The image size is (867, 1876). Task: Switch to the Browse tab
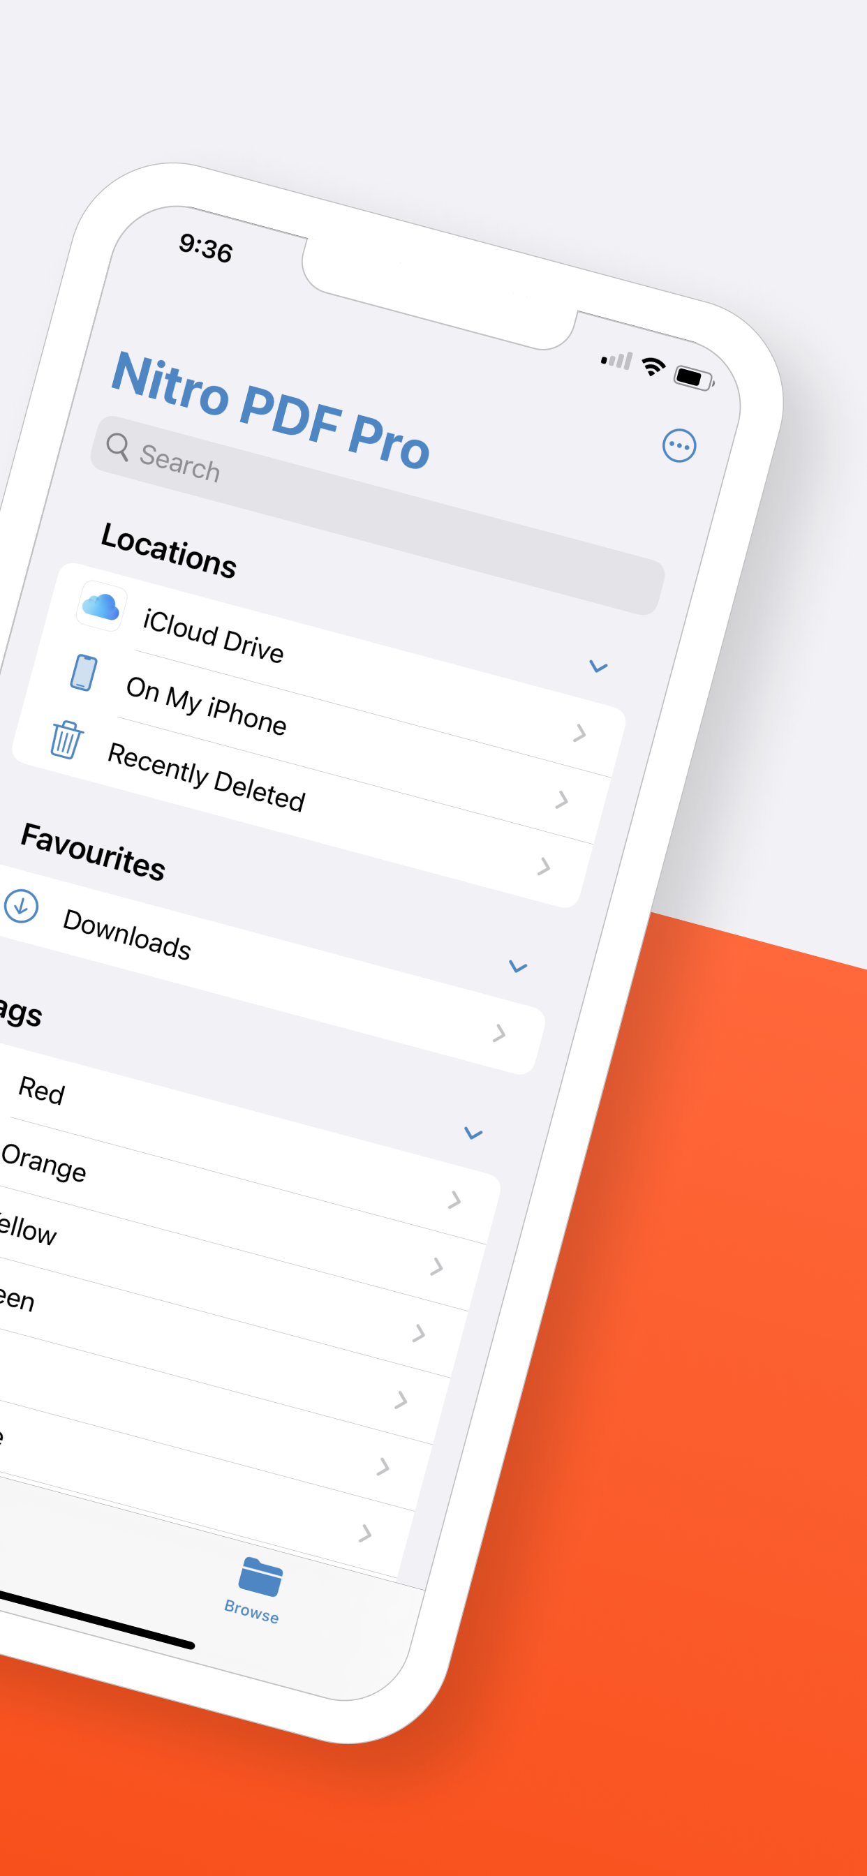pyautogui.click(x=253, y=1591)
